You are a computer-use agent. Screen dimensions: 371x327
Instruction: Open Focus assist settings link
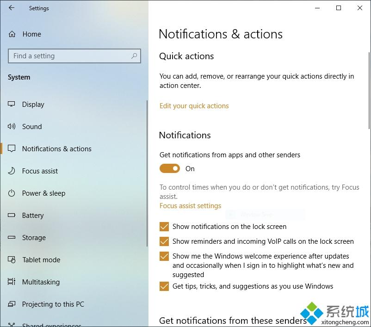(190, 206)
